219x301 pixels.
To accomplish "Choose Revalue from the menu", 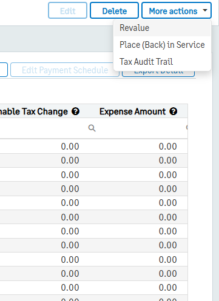I will tap(162, 28).
